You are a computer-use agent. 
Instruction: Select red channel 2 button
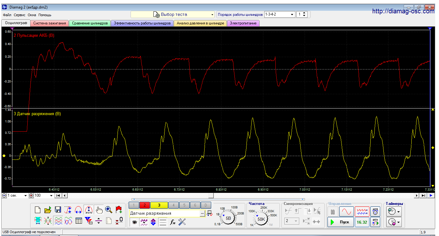144,205
